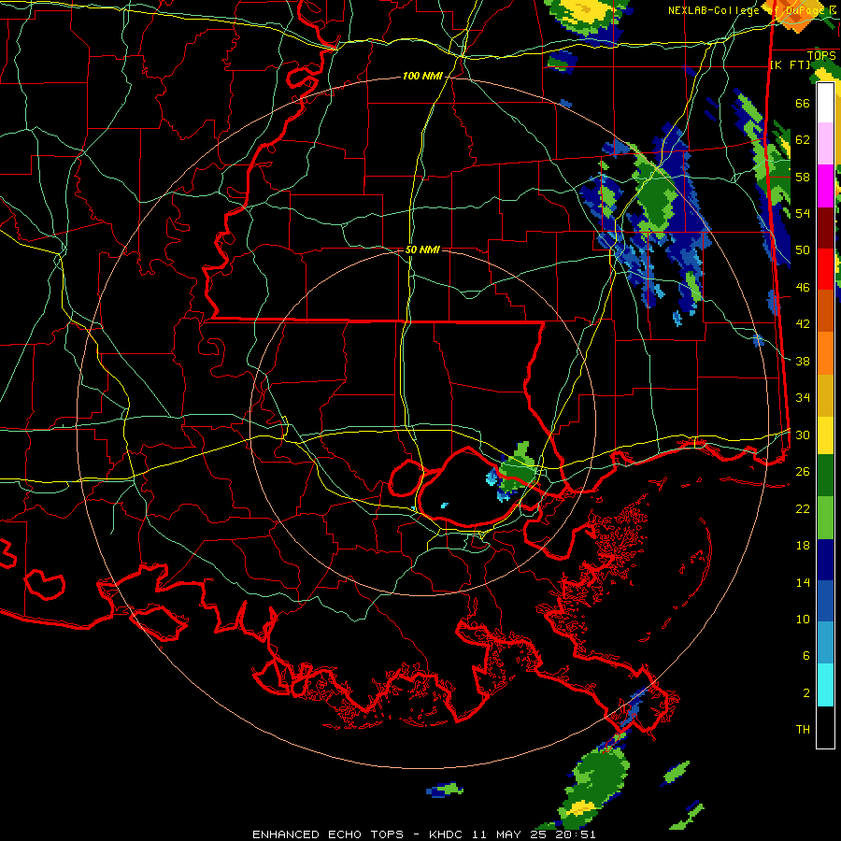Click the 6 legend value
Viewport: 841px width, 841px height.
click(806, 656)
